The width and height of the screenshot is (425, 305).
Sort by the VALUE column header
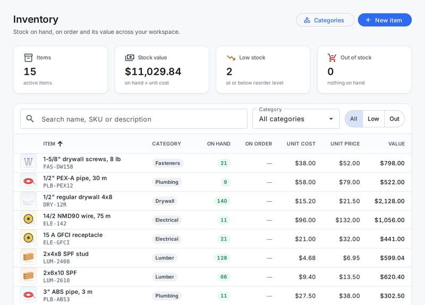point(396,143)
